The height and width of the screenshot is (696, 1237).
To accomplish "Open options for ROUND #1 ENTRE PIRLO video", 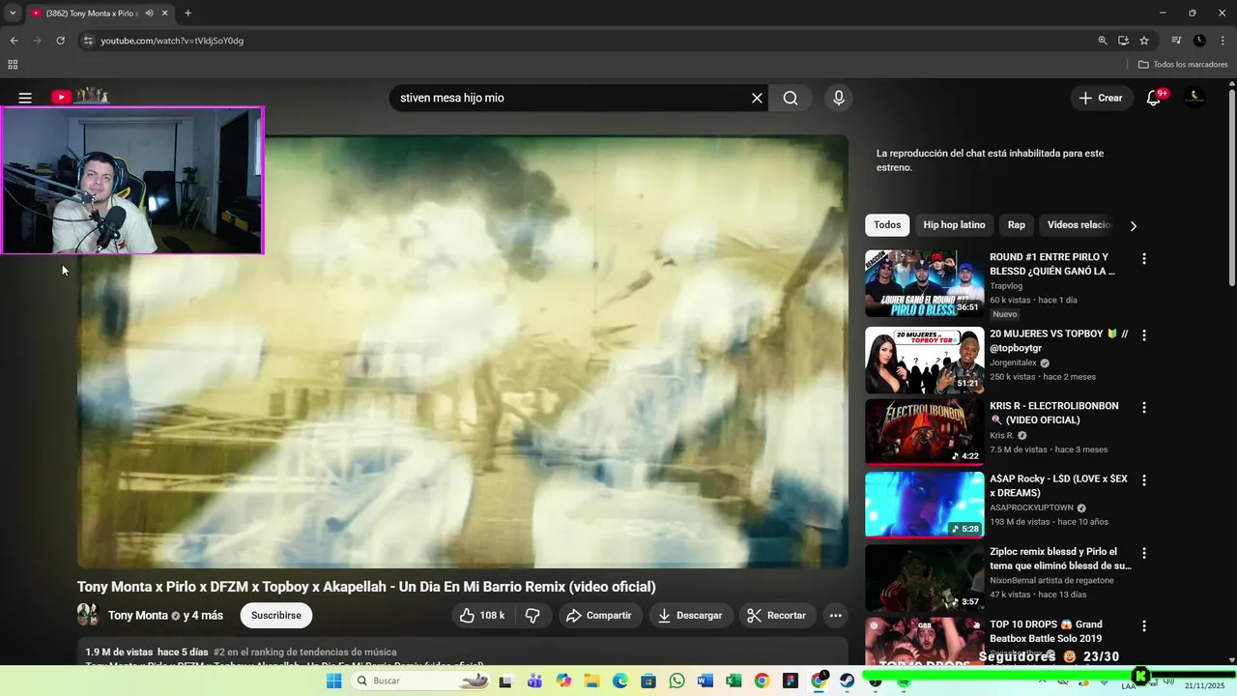I will point(1144,259).
